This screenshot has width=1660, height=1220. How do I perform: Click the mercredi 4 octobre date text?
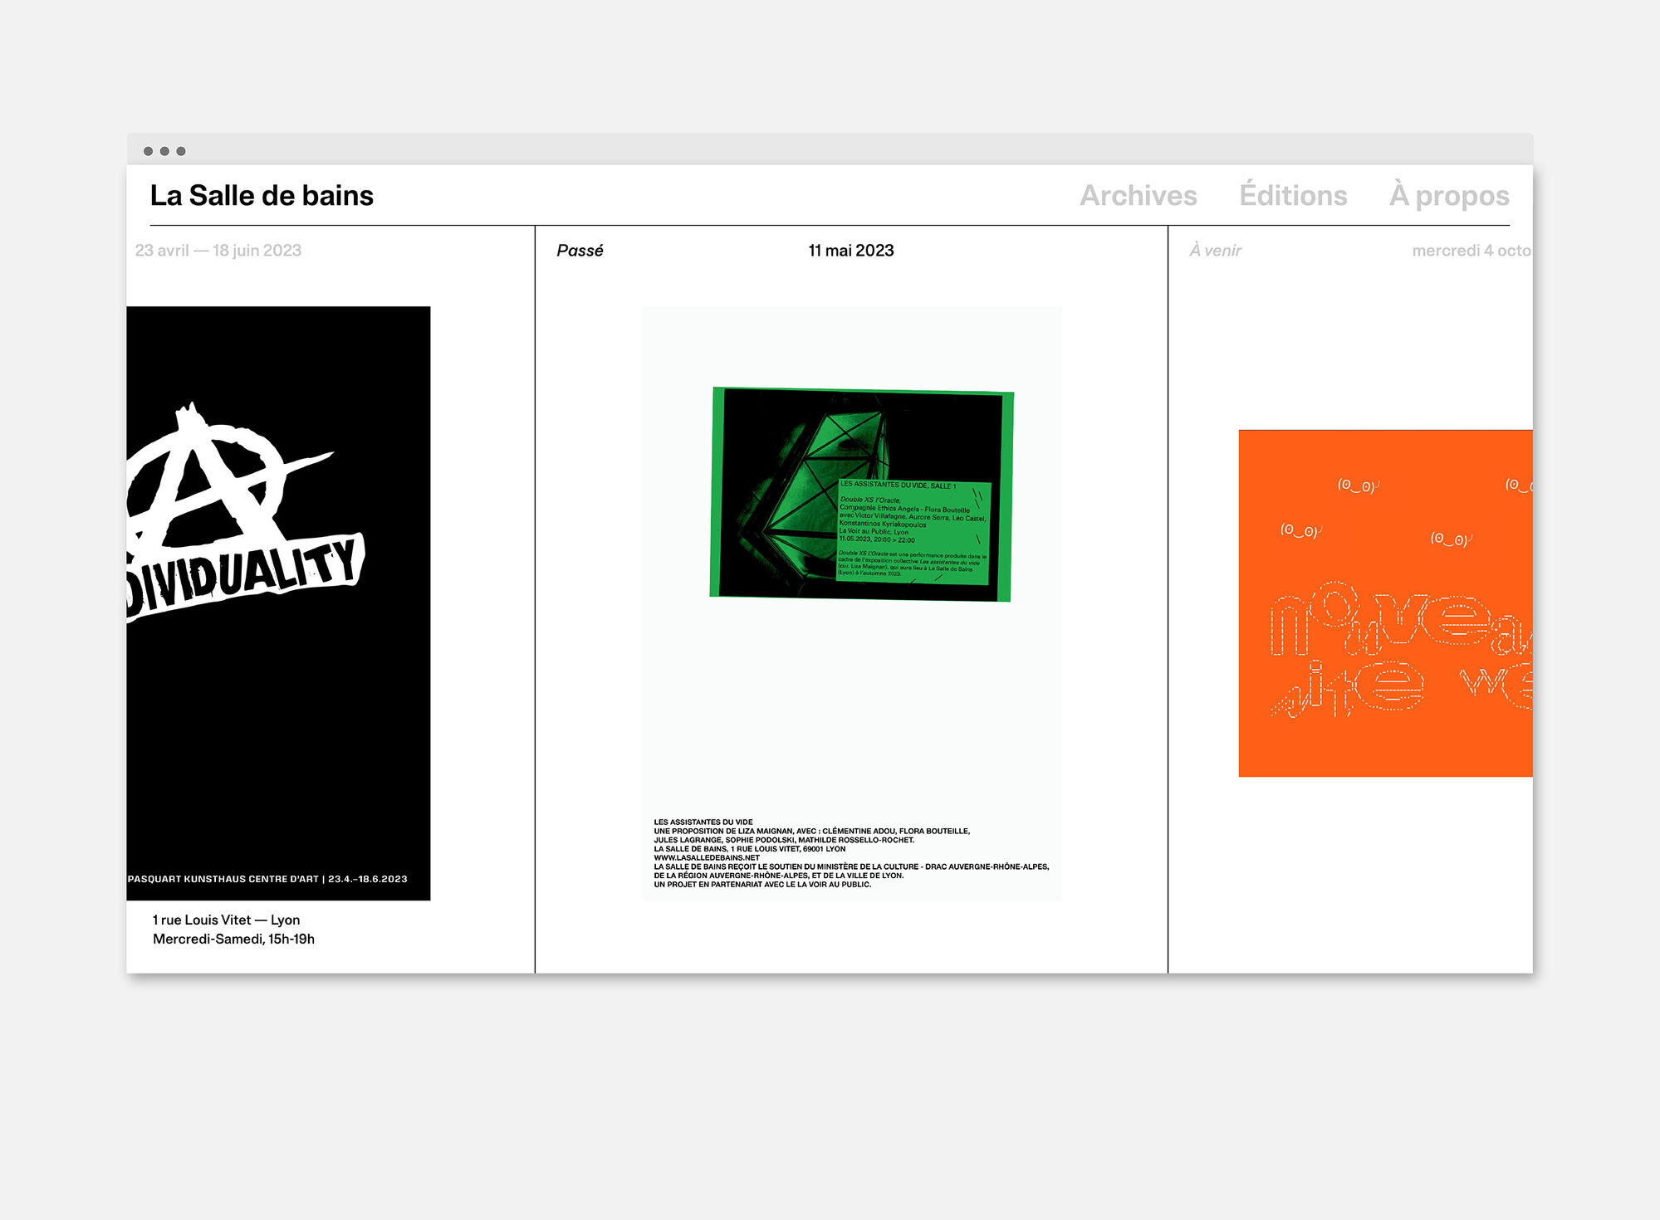1471,251
